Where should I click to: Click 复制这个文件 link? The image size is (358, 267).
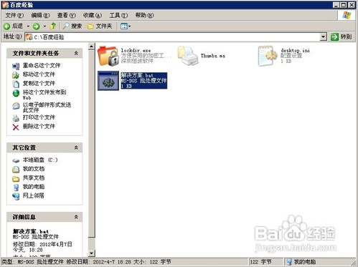coord(39,83)
